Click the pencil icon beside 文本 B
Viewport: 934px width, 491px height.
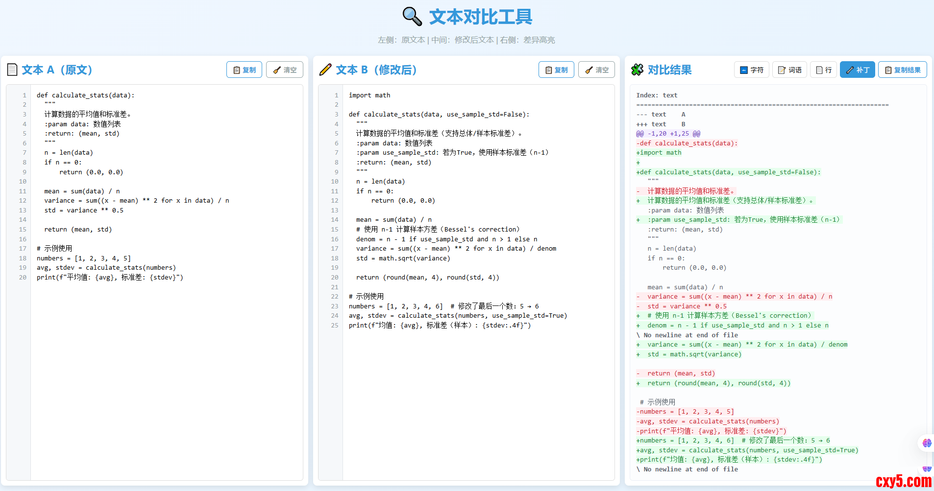pyautogui.click(x=325, y=70)
